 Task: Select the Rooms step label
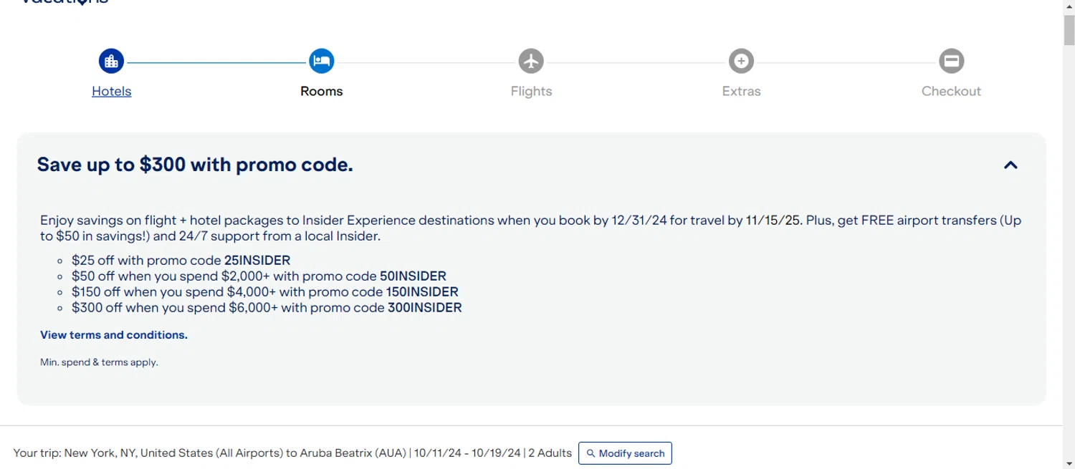coord(321,91)
